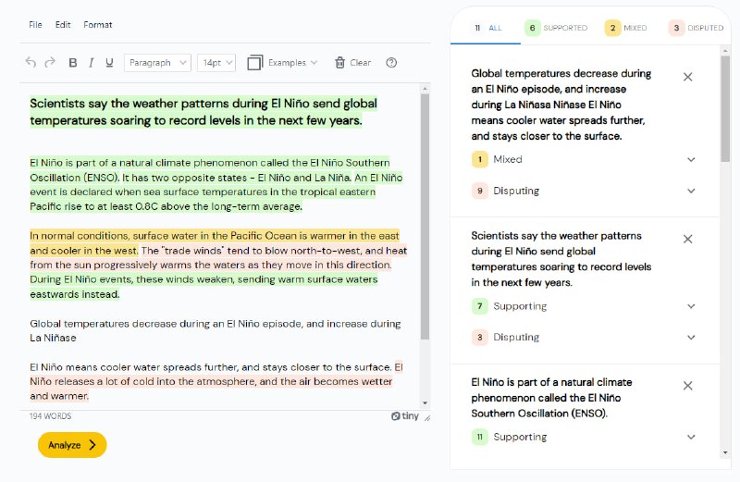Viewport: 740px width, 482px height.
Task: Switch to the Disputed tab
Action: (697, 28)
